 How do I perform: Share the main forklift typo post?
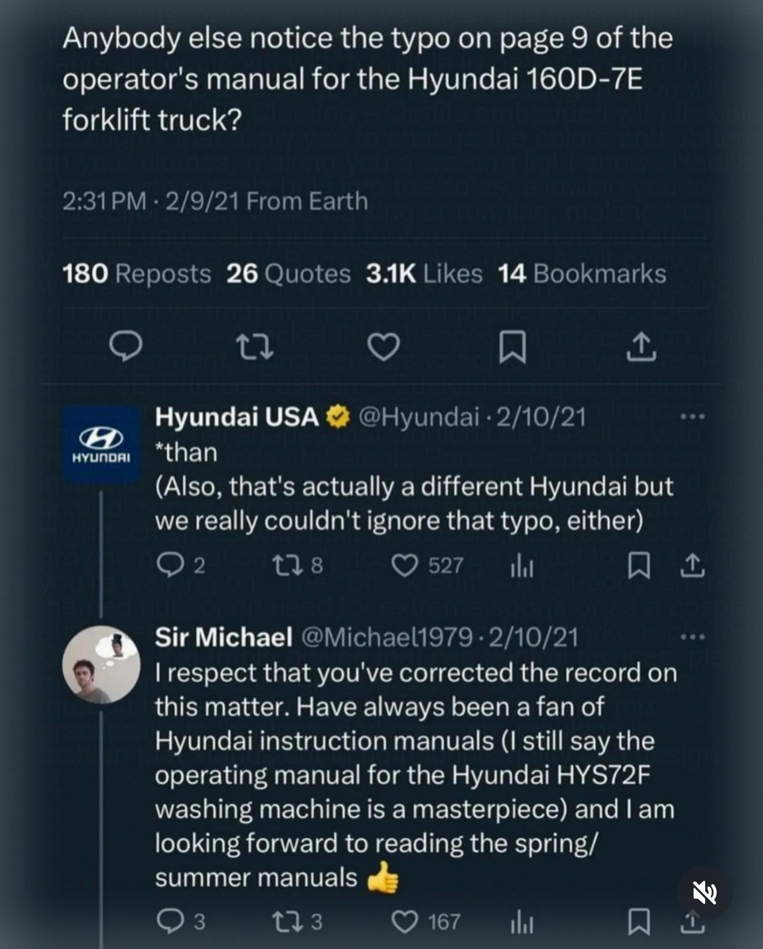click(x=641, y=346)
